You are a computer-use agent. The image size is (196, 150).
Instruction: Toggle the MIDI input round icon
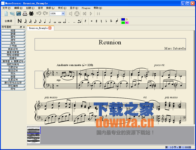coord(77,14)
